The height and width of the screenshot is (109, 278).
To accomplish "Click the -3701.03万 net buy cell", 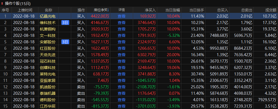I will pyautogui.click(x=146, y=106).
